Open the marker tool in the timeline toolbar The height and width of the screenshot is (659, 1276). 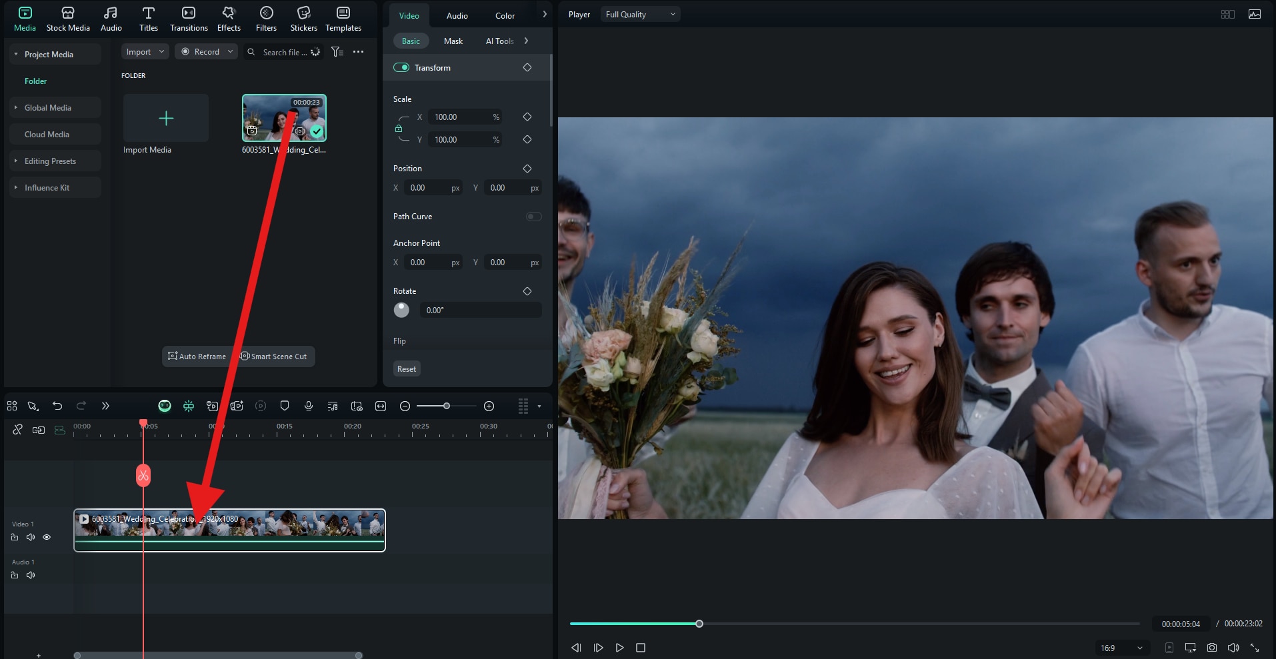285,406
